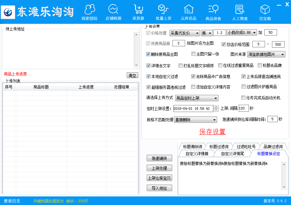This screenshot has width=291, height=205.
Task: Select the 标题替换设定 tab
Action: (268, 154)
